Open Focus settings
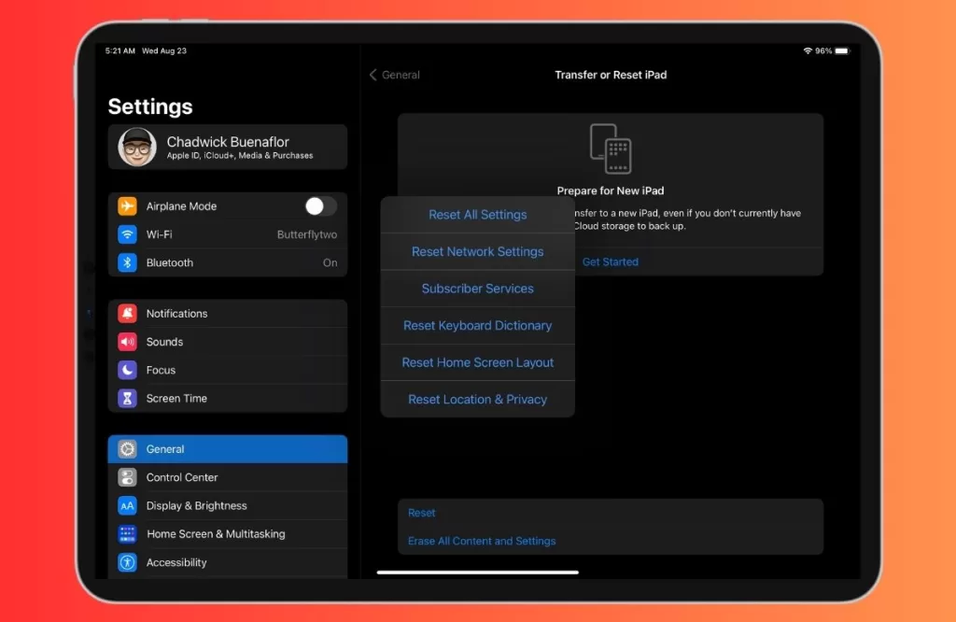Viewport: 956px width, 622px height. (228, 370)
